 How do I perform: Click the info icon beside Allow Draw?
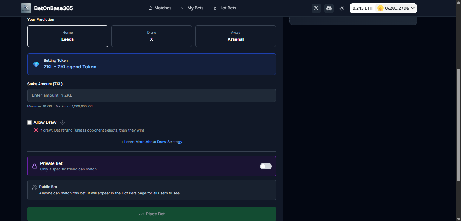[62, 122]
